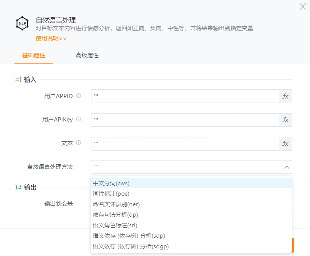Click the 用户APPID input field
The height and width of the screenshot is (256, 310).
click(185, 96)
